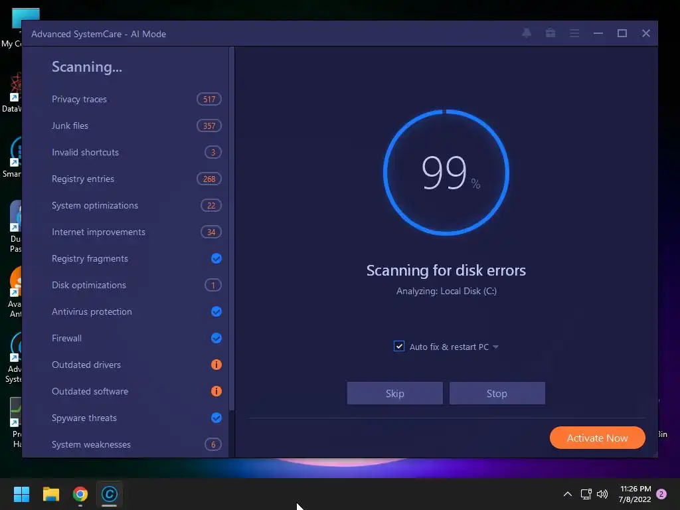
Task: Open the clock showing 11:26 PM
Action: click(x=635, y=494)
